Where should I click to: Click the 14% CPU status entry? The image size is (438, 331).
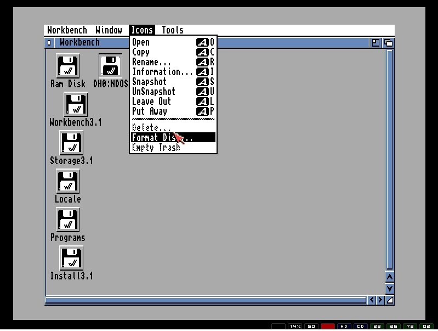(x=295, y=326)
